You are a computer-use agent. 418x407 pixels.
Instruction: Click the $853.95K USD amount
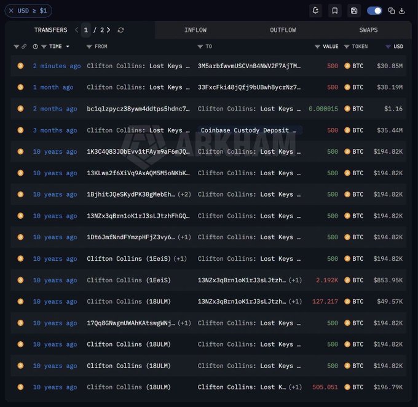[x=388, y=280]
